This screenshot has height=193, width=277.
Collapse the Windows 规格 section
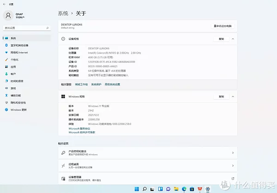pyautogui.click(x=233, y=96)
